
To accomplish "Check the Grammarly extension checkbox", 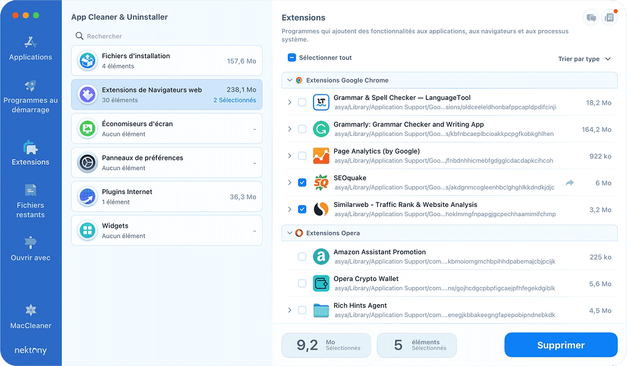I will point(302,129).
